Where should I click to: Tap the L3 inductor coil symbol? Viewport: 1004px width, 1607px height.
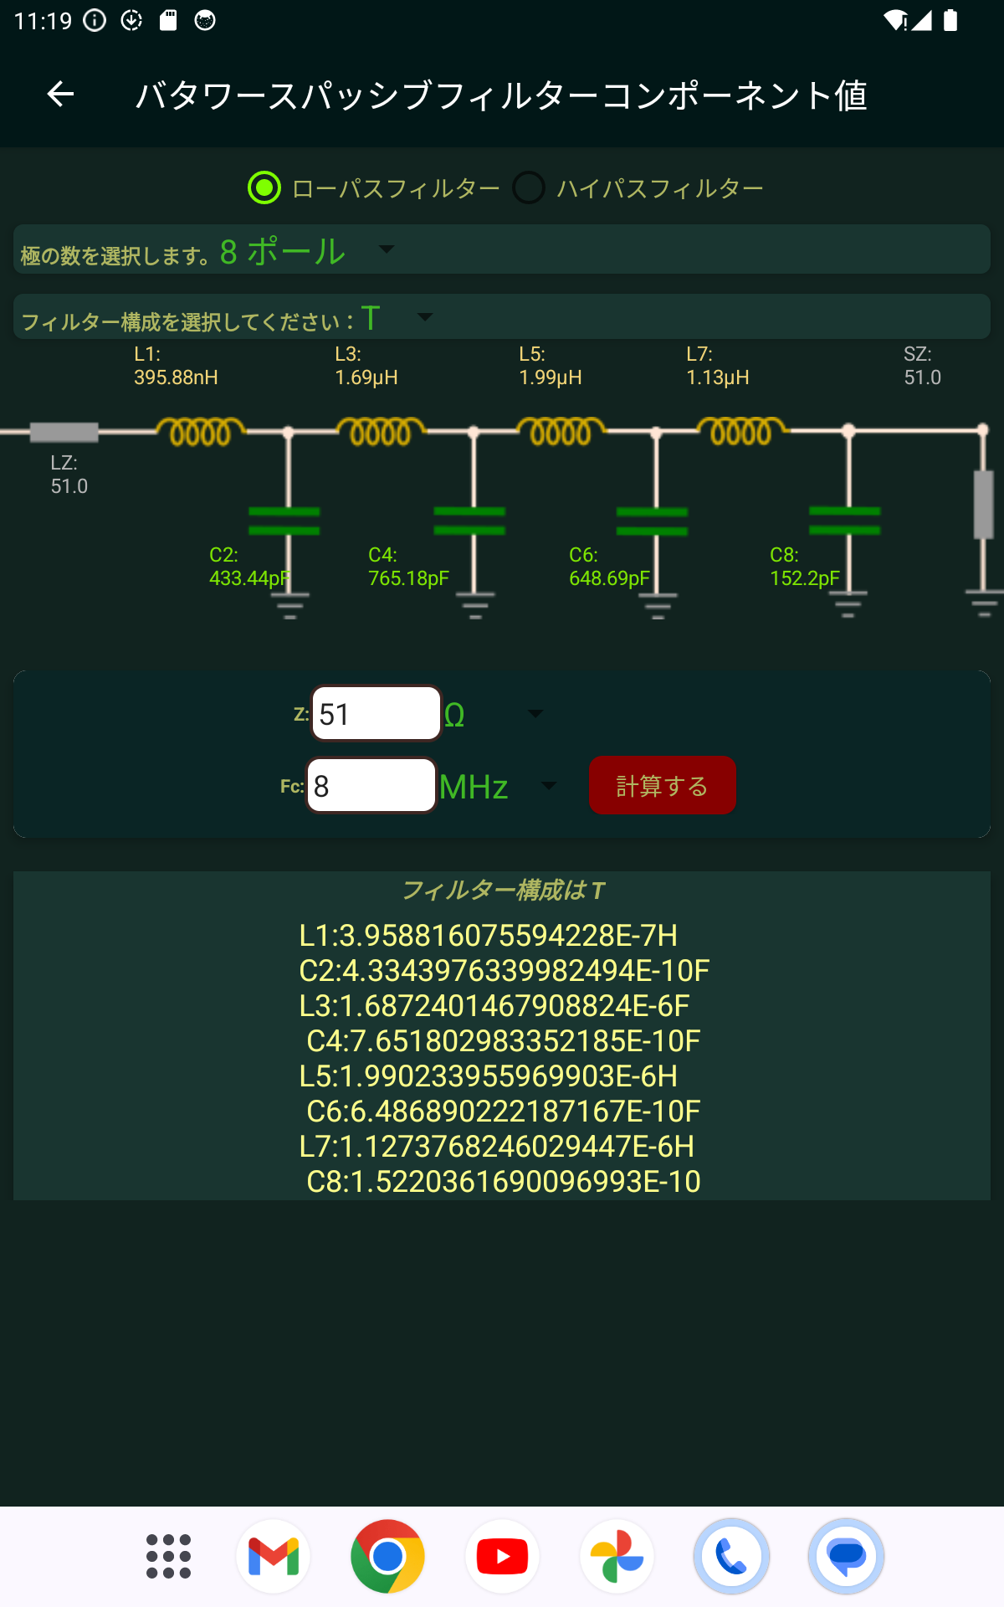[381, 431]
